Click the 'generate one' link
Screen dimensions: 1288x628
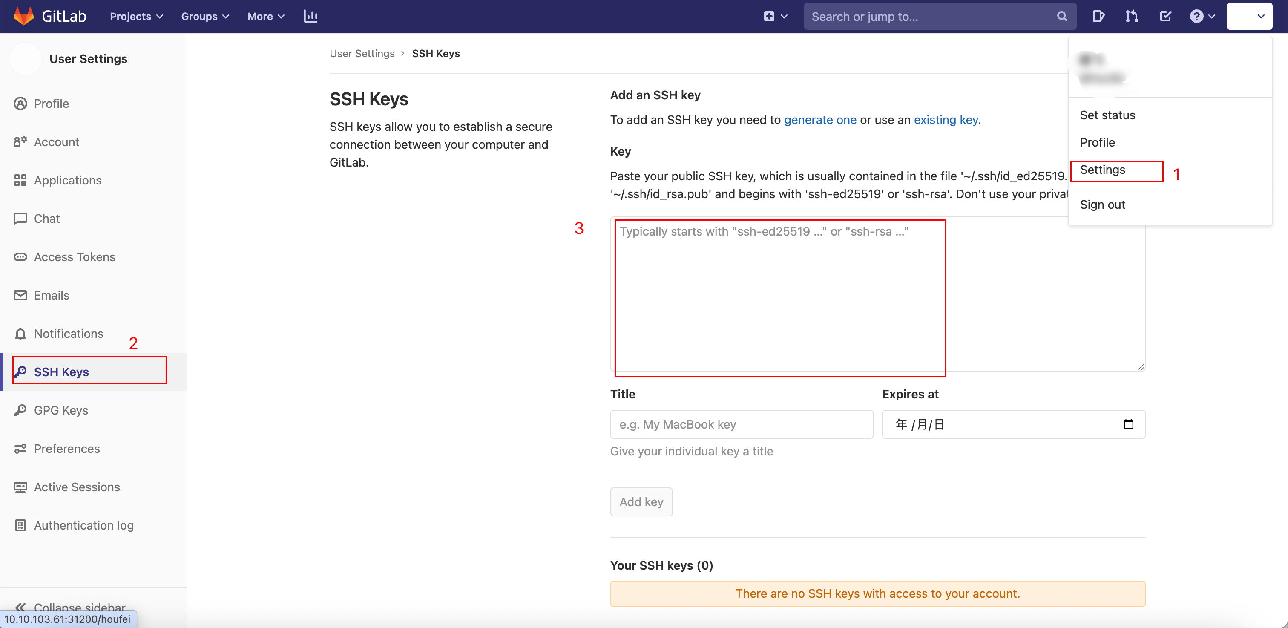(819, 120)
